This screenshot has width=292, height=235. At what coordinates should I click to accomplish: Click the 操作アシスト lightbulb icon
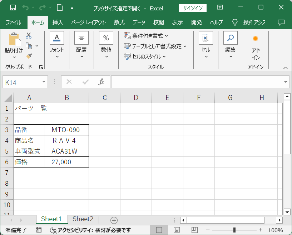coord(235,22)
